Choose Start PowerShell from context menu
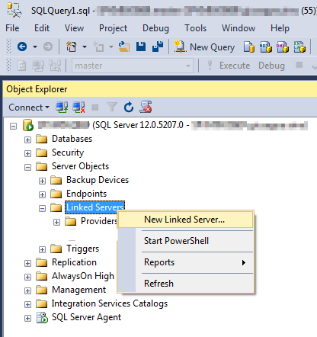Image resolution: width=317 pixels, height=337 pixels. tap(186, 241)
